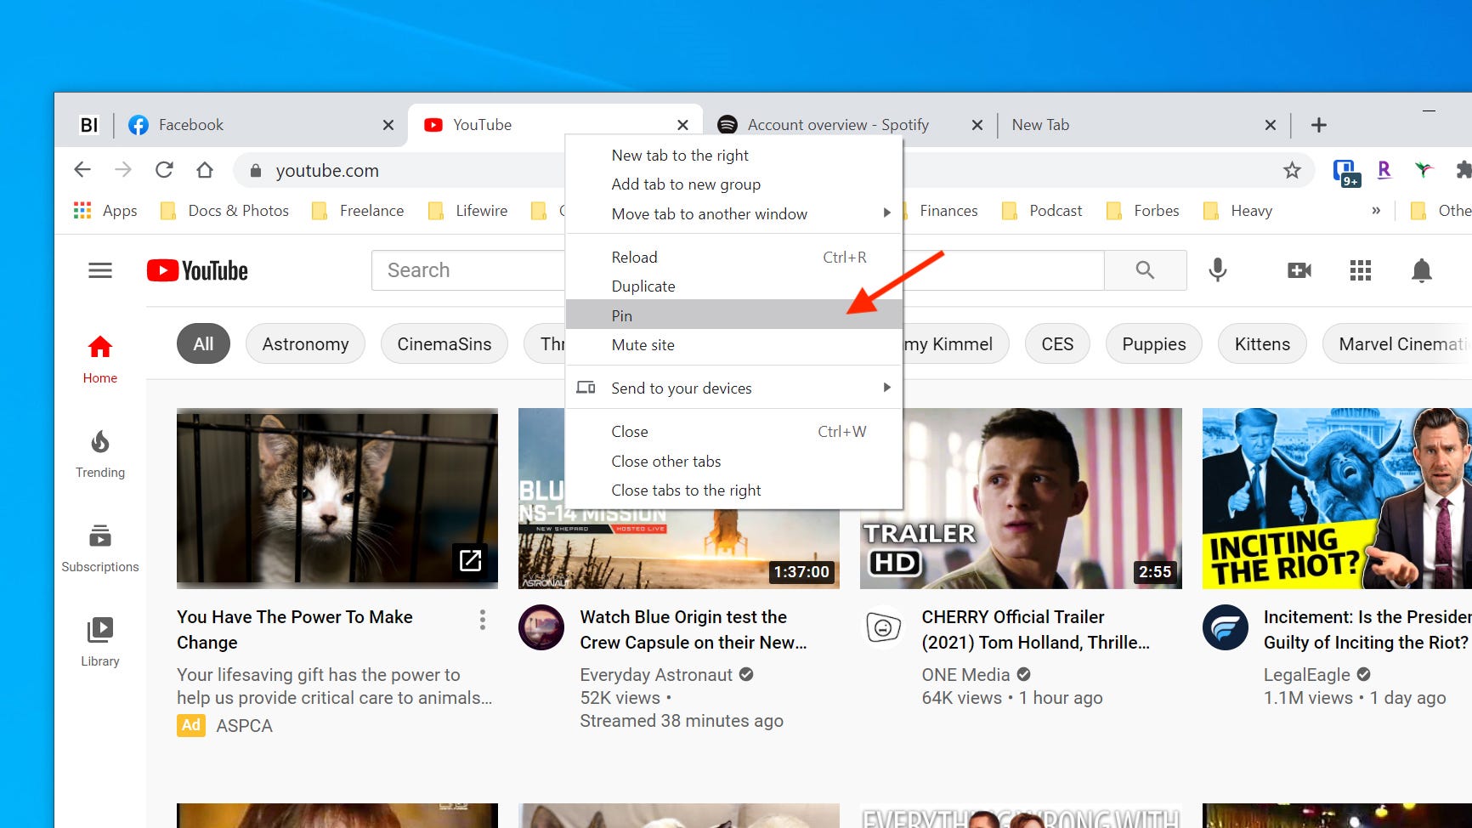The width and height of the screenshot is (1472, 828).
Task: Filter by Kittens chip
Action: coord(1262,343)
